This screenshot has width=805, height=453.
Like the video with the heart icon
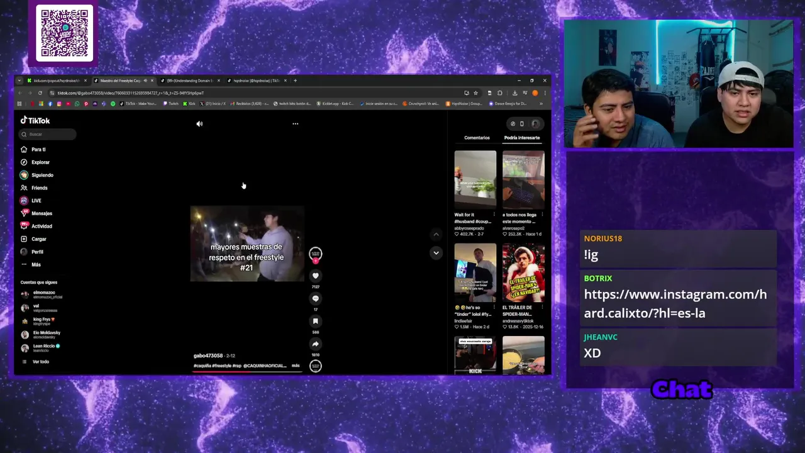(316, 276)
